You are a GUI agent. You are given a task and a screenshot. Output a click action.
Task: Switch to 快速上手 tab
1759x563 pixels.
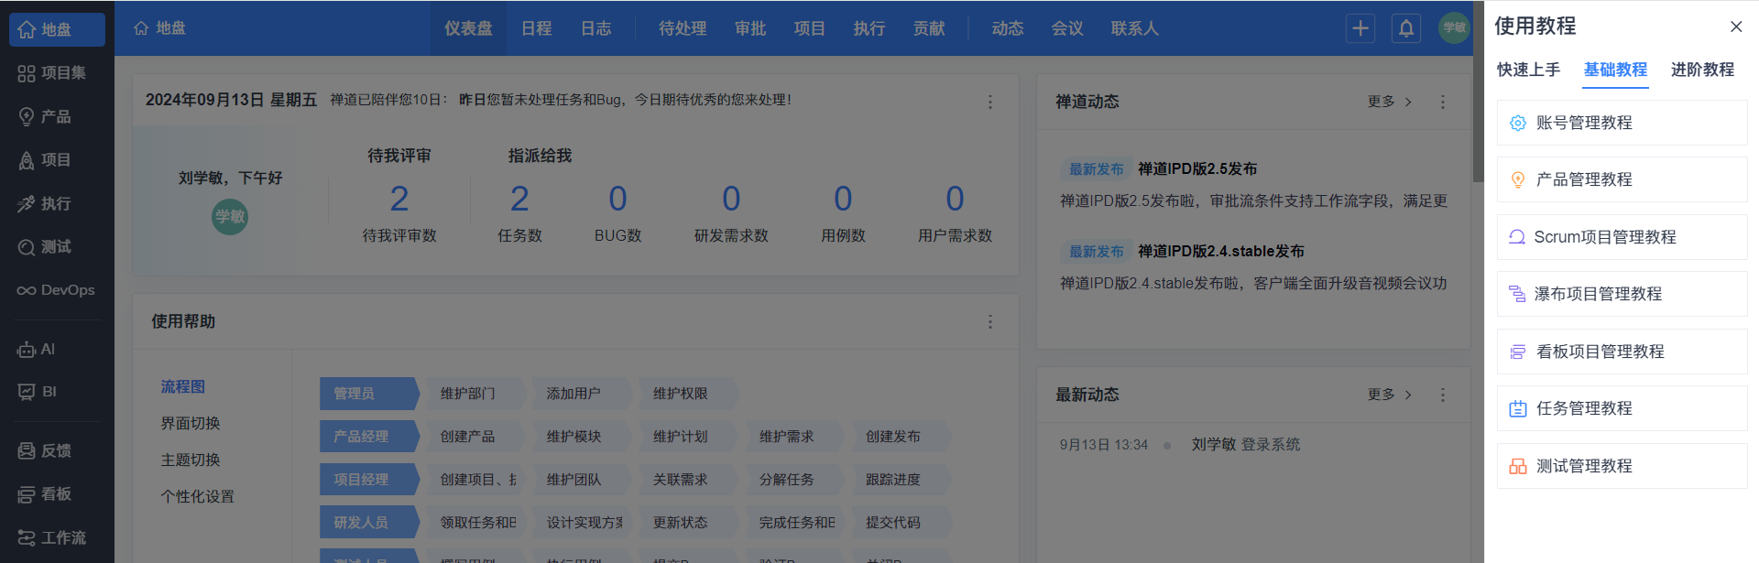1528,70
